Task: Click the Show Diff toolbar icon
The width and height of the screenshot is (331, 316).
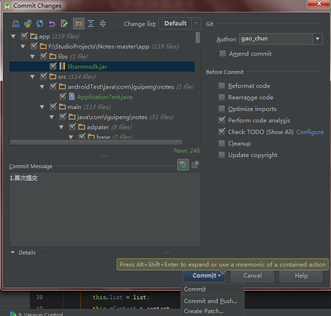Action: (16, 24)
